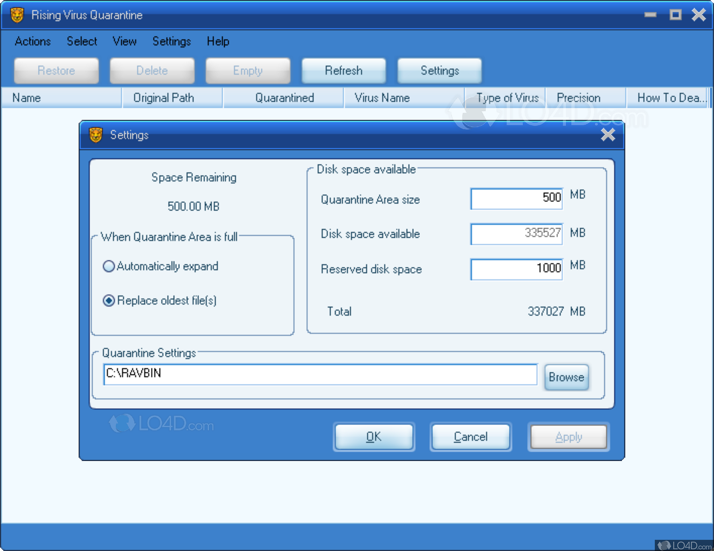Click the Quarantine Settings group label
Image resolution: width=714 pixels, height=551 pixels.
coord(149,353)
